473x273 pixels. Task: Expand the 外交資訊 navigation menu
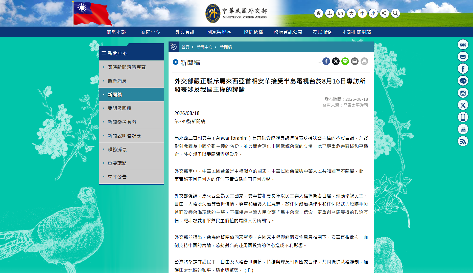[x=185, y=32]
